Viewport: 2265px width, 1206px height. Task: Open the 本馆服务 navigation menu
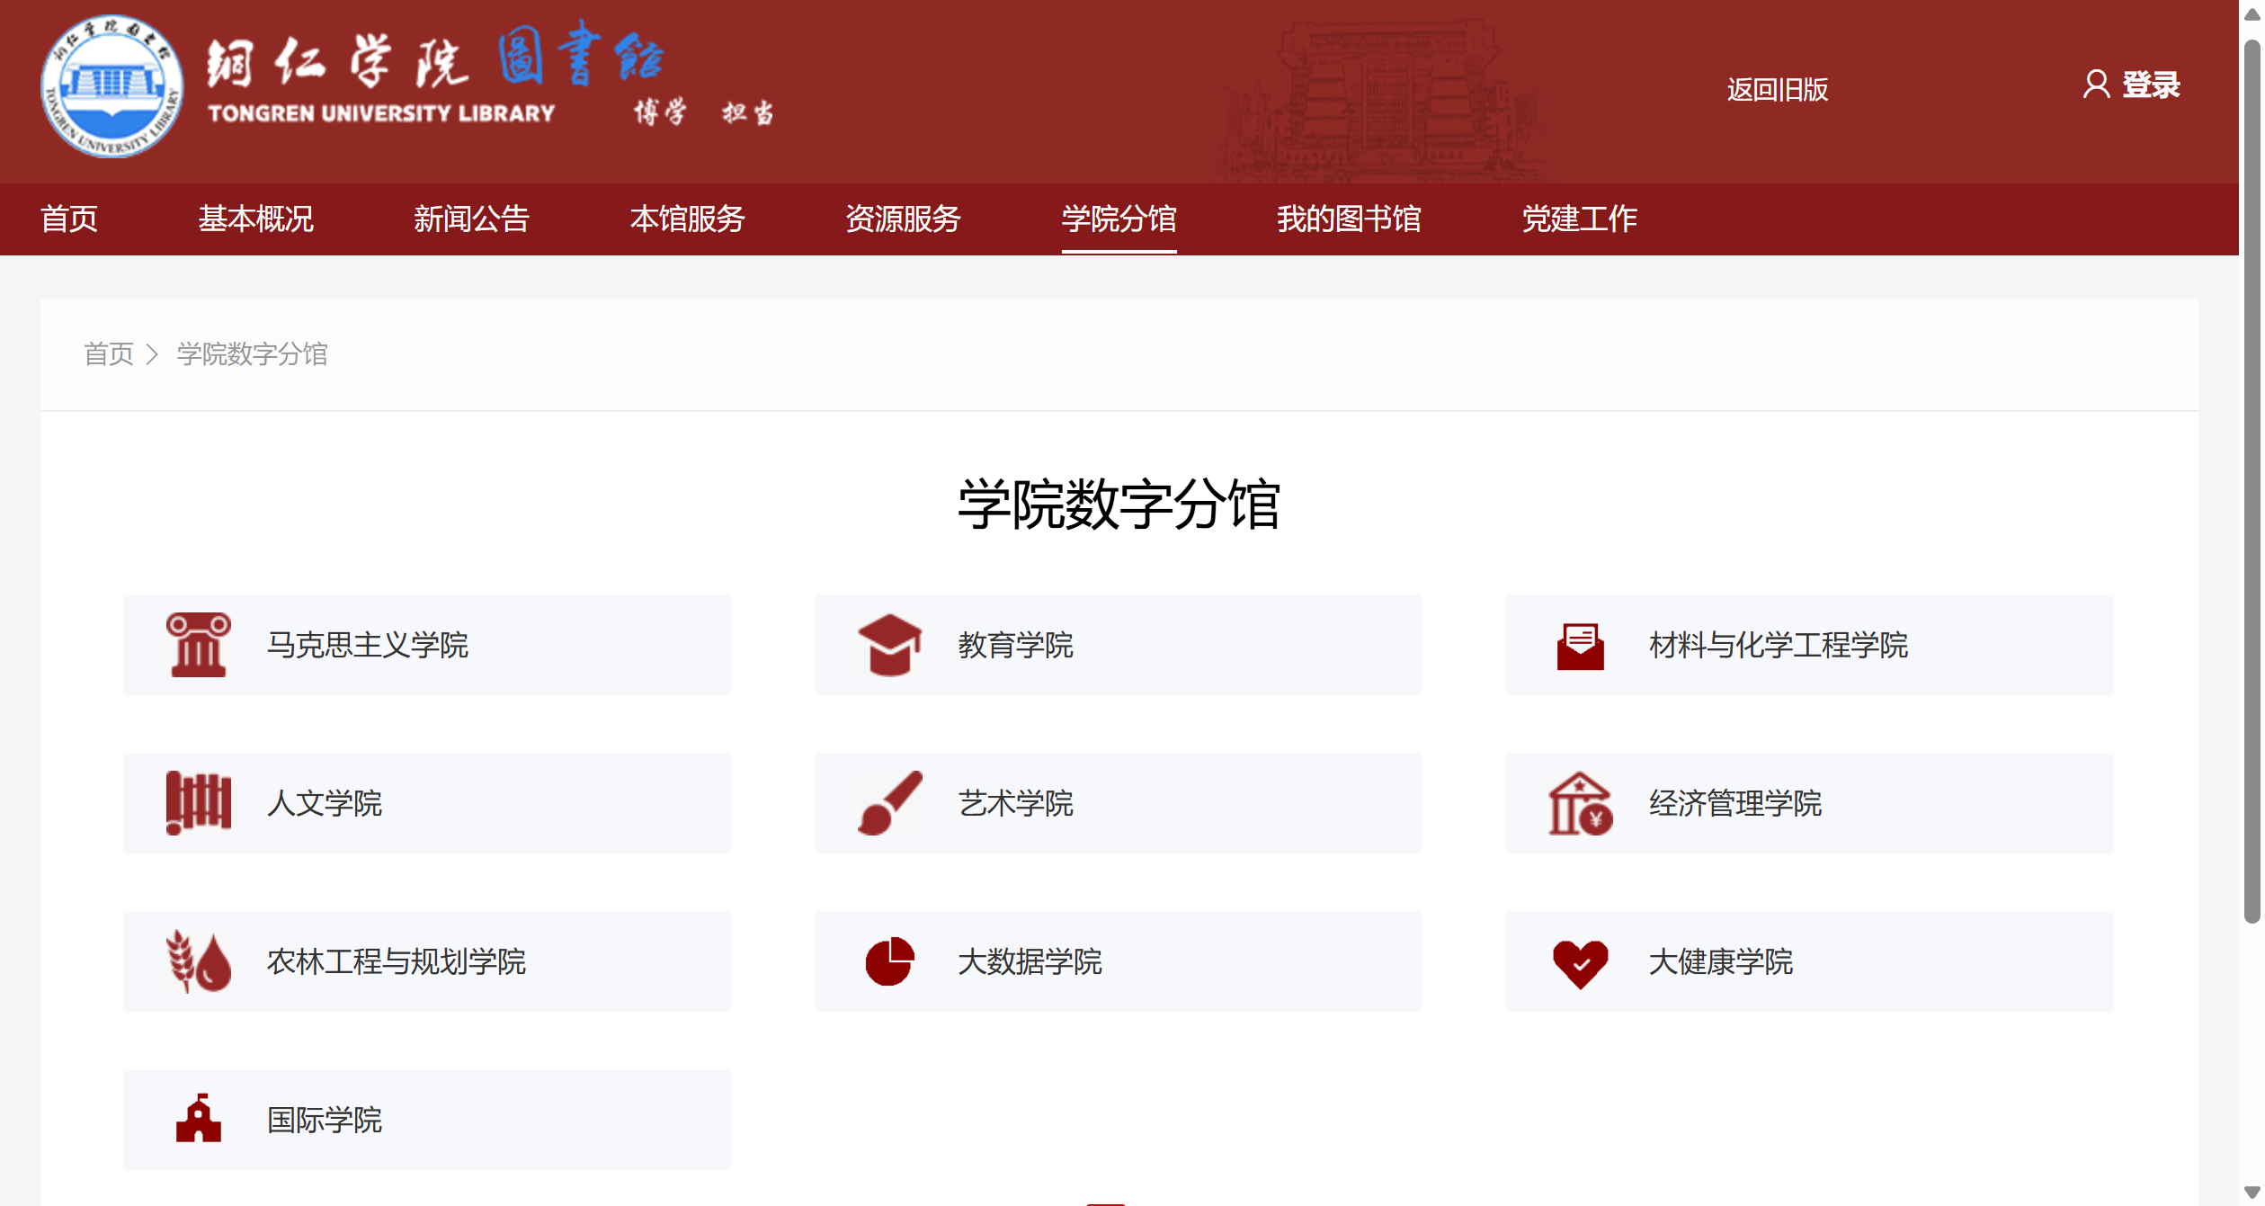686,219
